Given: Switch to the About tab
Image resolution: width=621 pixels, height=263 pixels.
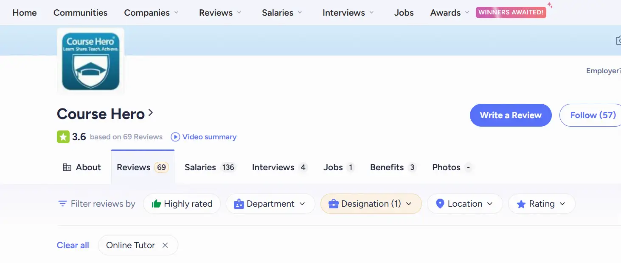Looking at the screenshot, I should [x=81, y=167].
